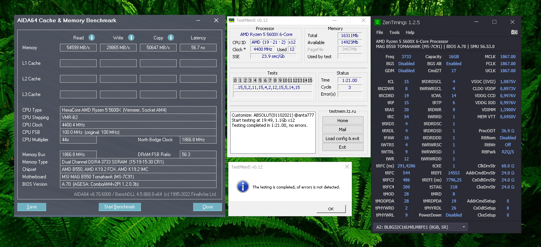This screenshot has width=541, height=247.
Task: Click the TestMem5 log text area
Action: tap(273, 132)
